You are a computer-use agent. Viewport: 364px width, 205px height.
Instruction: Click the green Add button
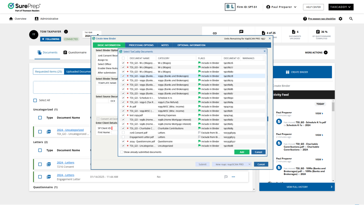click(x=242, y=152)
